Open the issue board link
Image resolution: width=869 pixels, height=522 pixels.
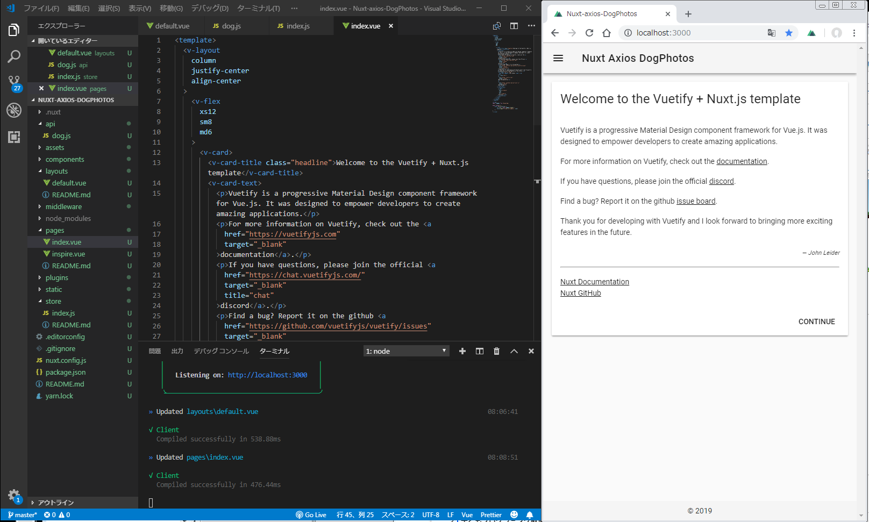coord(696,201)
